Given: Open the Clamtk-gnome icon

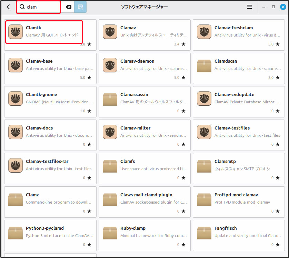Looking at the screenshot, I should pyautogui.click(x=16, y=99).
